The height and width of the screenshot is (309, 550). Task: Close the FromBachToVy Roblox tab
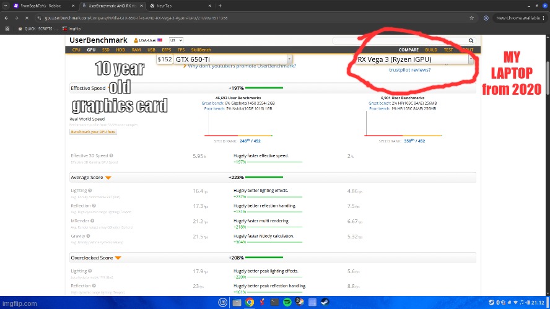coord(73,6)
